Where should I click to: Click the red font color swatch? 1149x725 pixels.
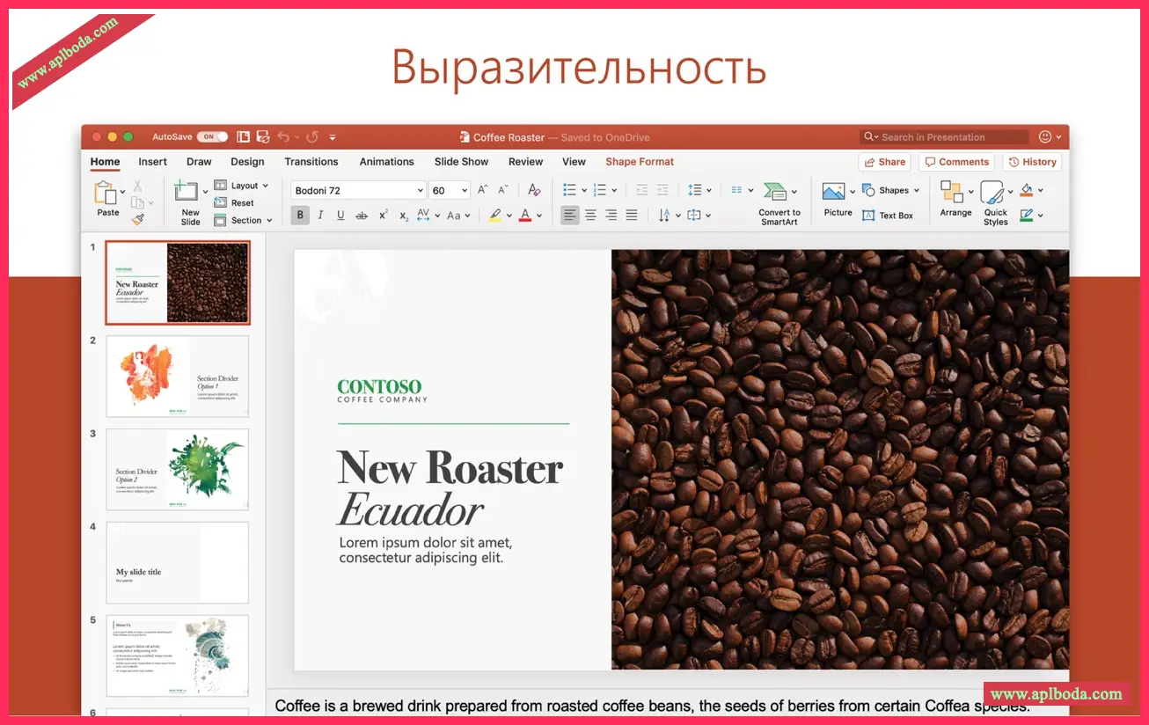pyautogui.click(x=525, y=216)
